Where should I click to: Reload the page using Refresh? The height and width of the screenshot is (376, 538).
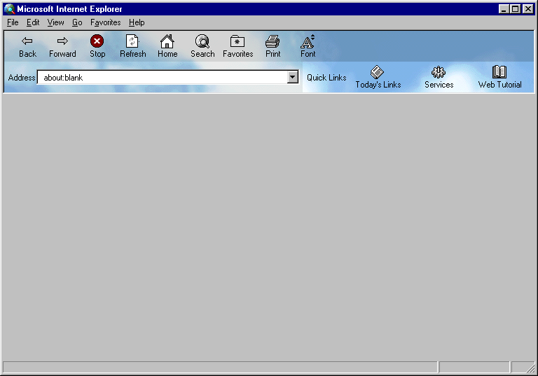[x=133, y=46]
